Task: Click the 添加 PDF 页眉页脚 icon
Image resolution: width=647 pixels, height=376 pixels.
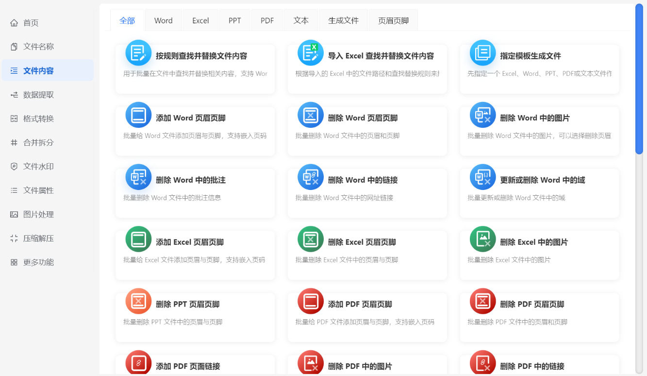Action: [311, 301]
